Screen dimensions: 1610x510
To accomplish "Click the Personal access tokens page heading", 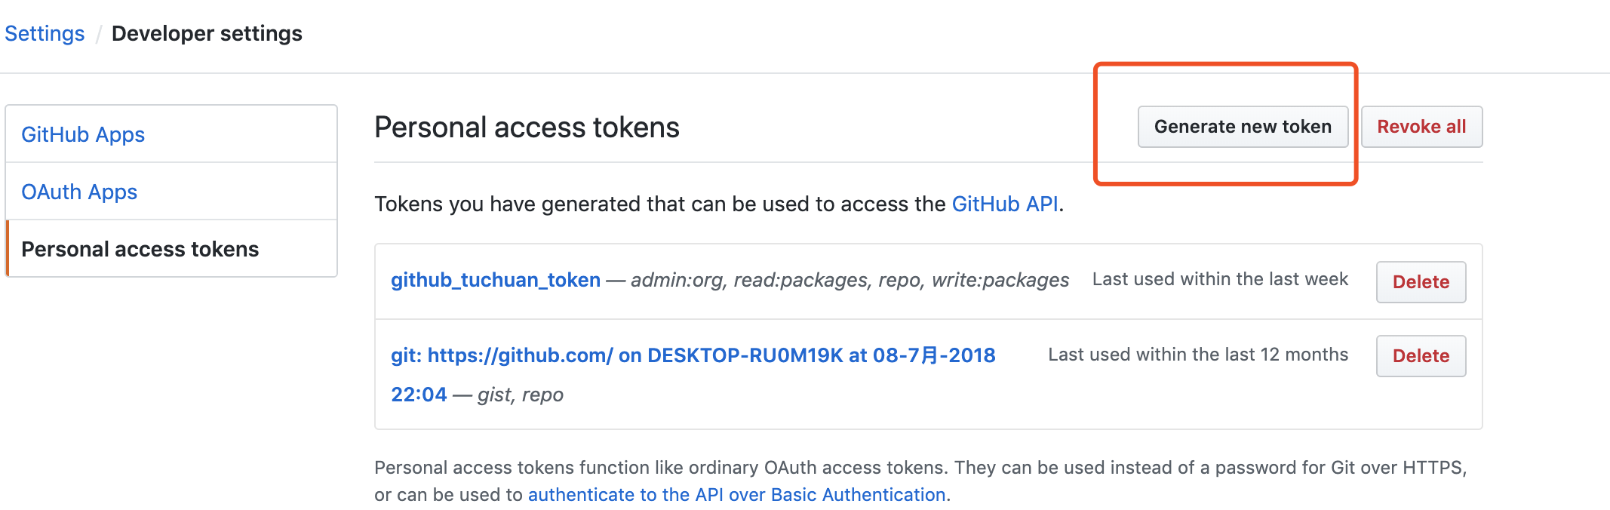I will click(527, 127).
